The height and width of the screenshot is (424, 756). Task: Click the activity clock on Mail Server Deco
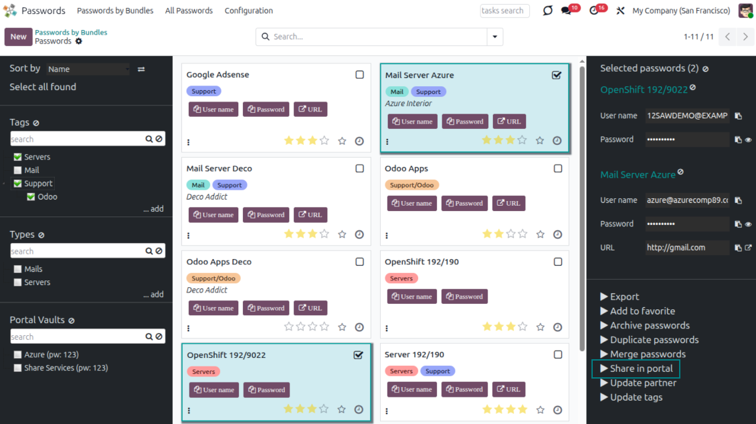359,234
